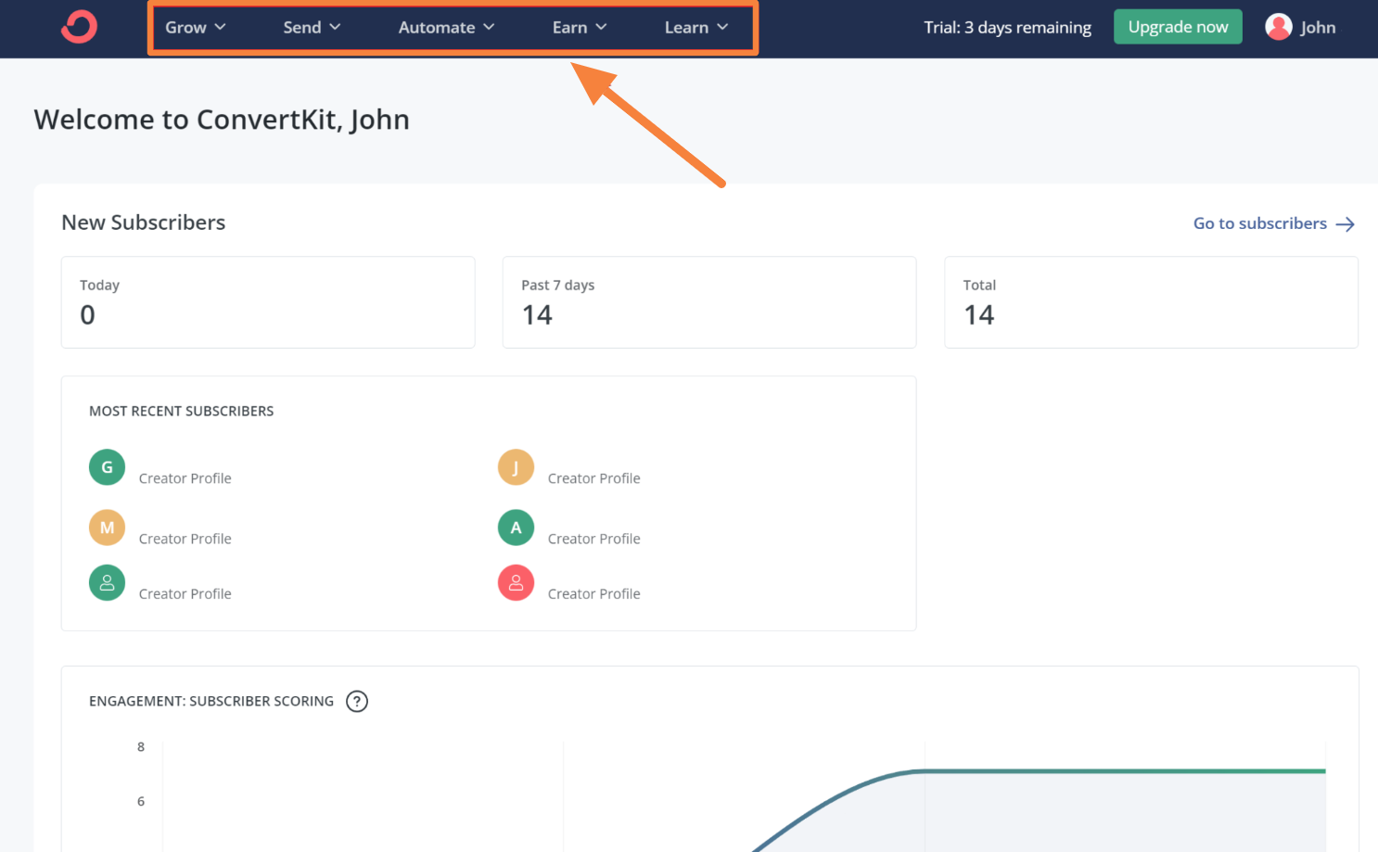Screen dimensions: 1378x852
Task: Click Trial: 3 days remaining text
Action: pyautogui.click(x=1007, y=28)
